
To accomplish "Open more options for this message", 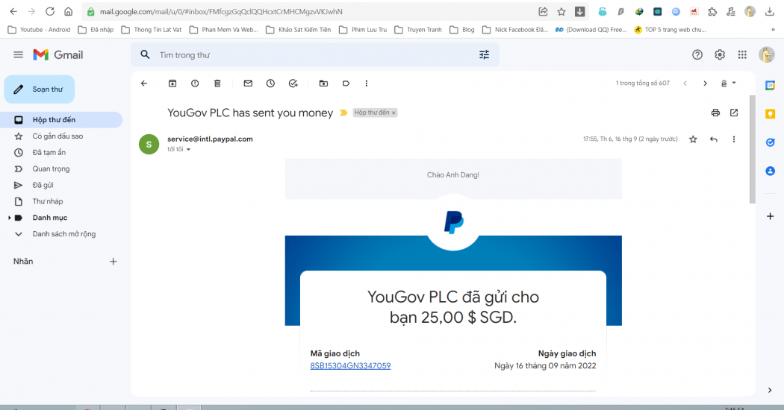I will coord(734,139).
